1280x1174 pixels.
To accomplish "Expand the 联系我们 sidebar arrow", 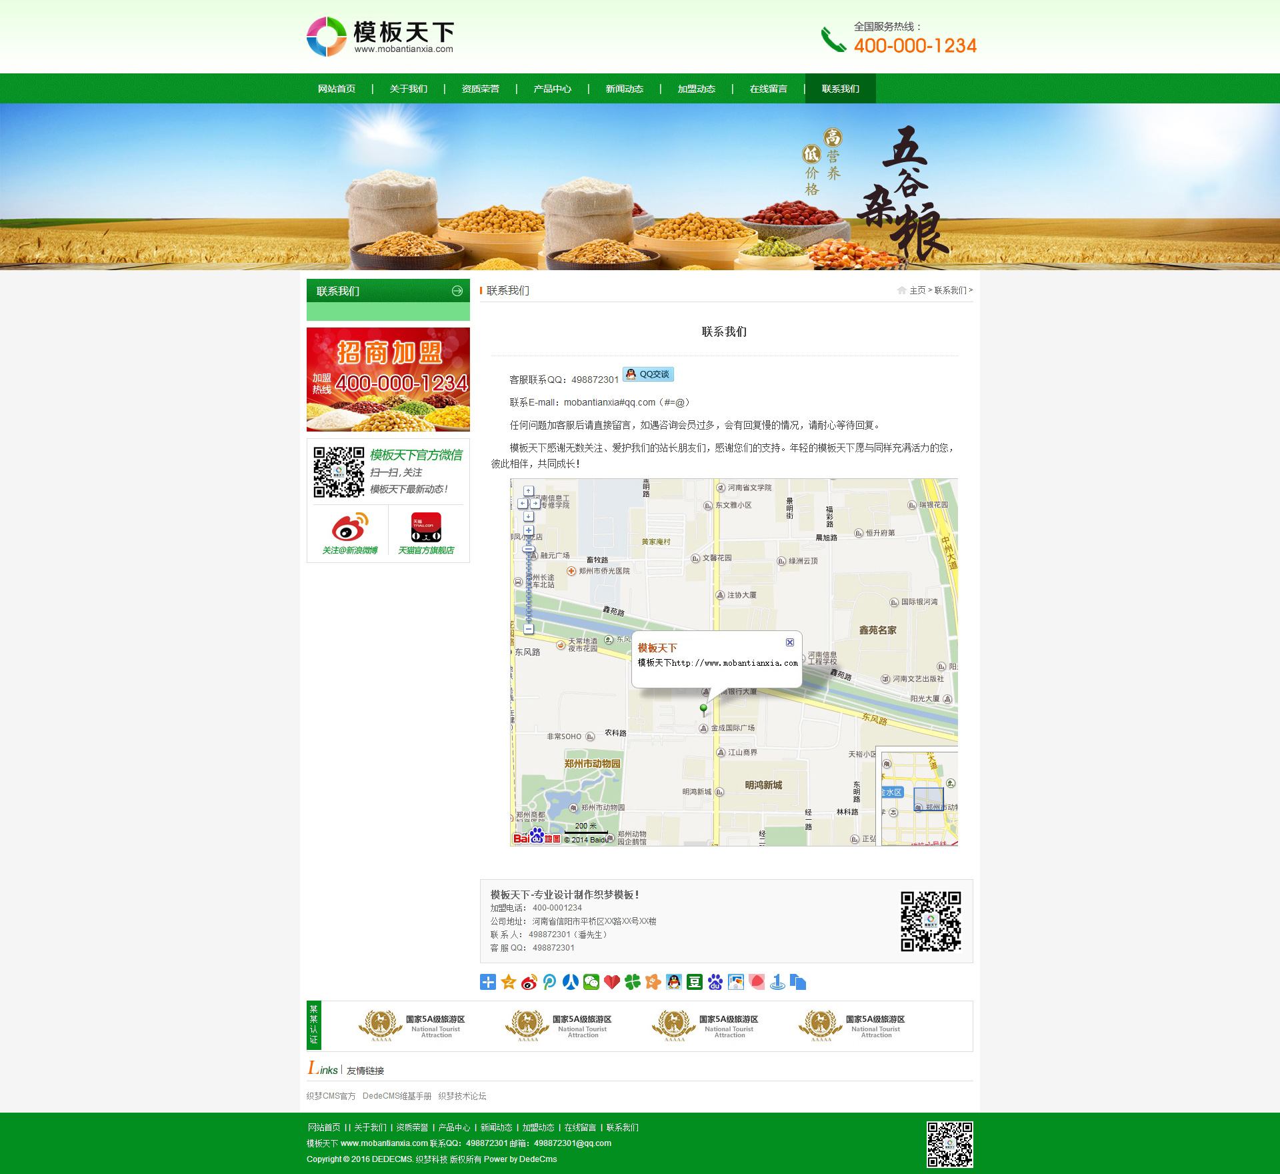I will pos(457,291).
